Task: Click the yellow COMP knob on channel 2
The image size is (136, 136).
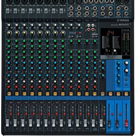Action: (17, 33)
